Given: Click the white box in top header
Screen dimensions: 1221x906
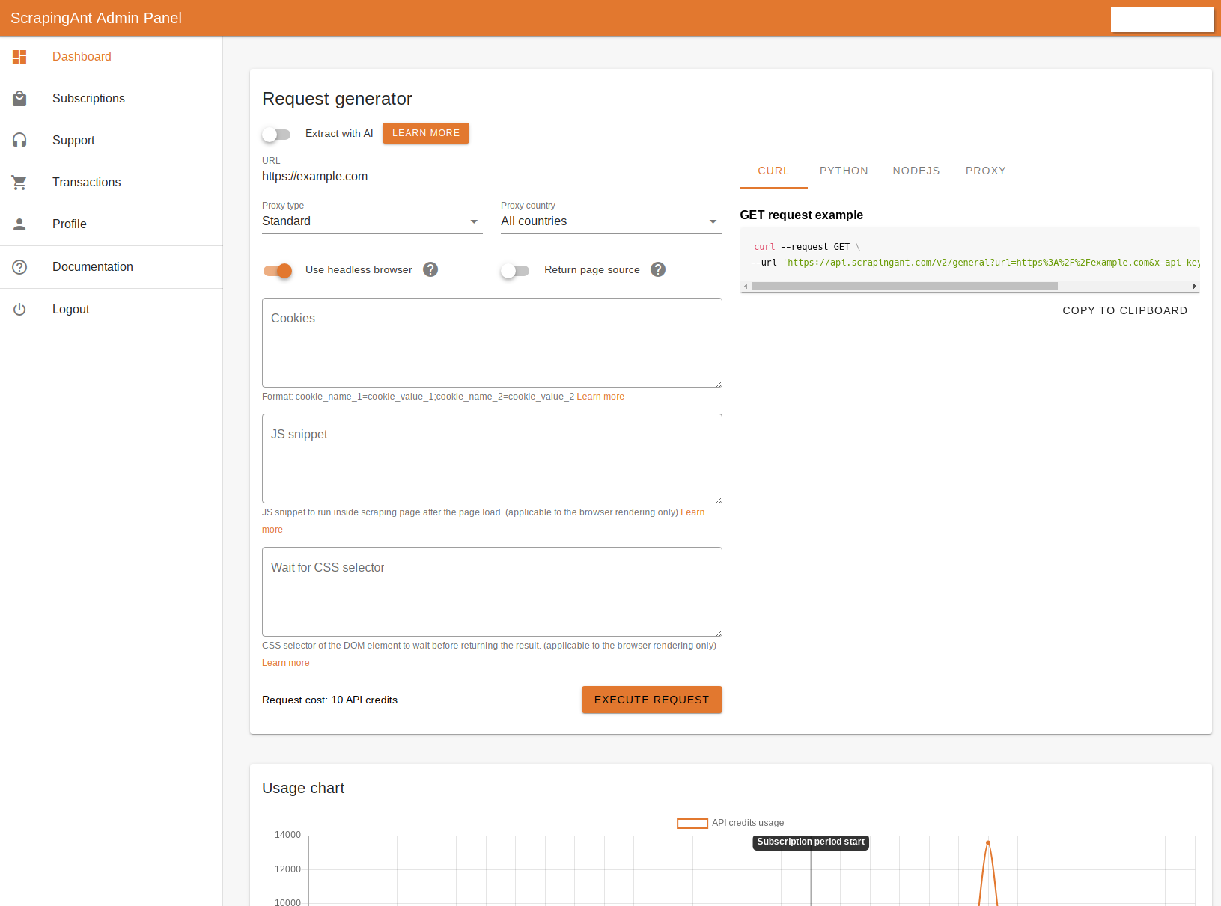Looking at the screenshot, I should click(x=1163, y=19).
